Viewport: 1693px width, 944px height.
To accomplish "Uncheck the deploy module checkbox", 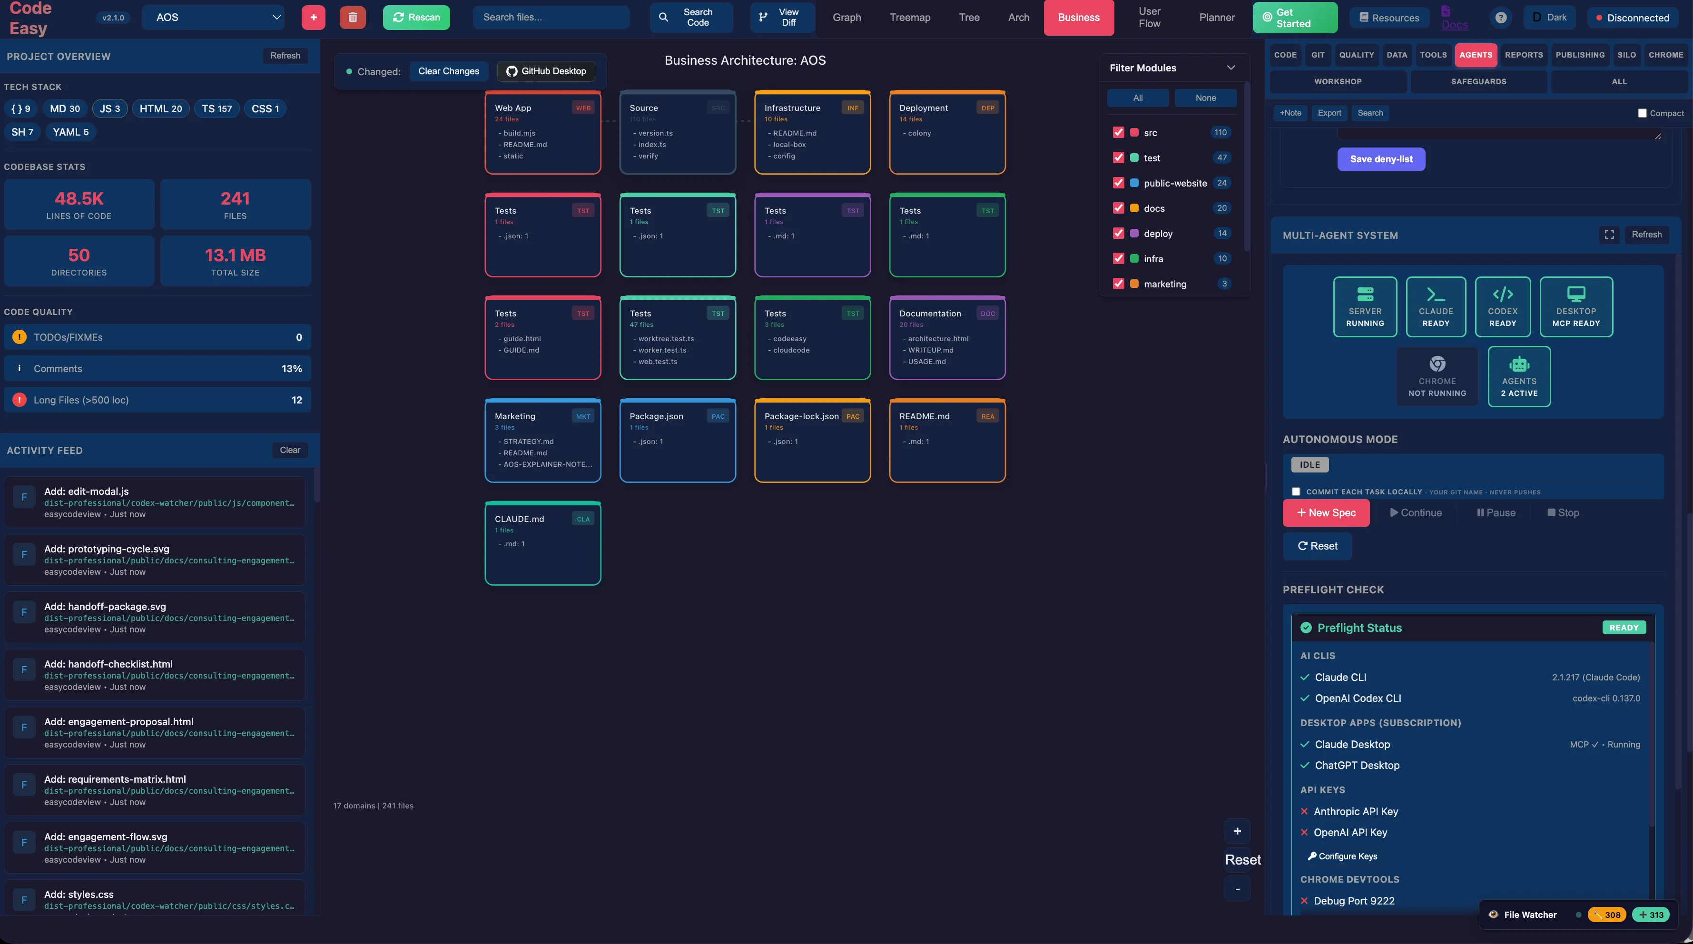I will pyautogui.click(x=1118, y=233).
